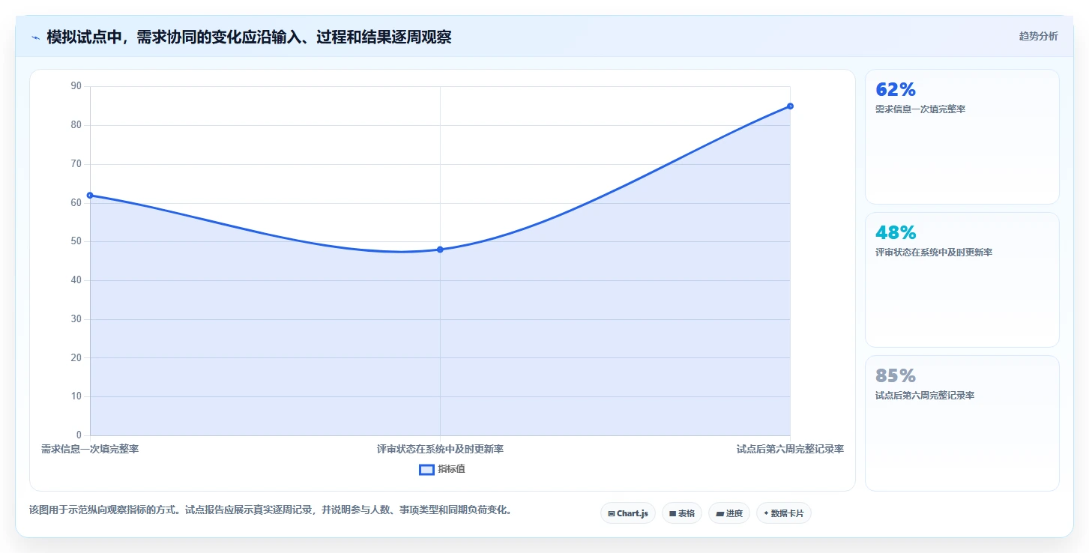Click the 指标值 legend label text
Screen dimensions: 1089x553
451,469
